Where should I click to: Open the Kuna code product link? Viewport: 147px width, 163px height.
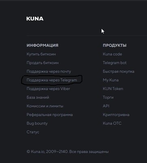[113, 54]
